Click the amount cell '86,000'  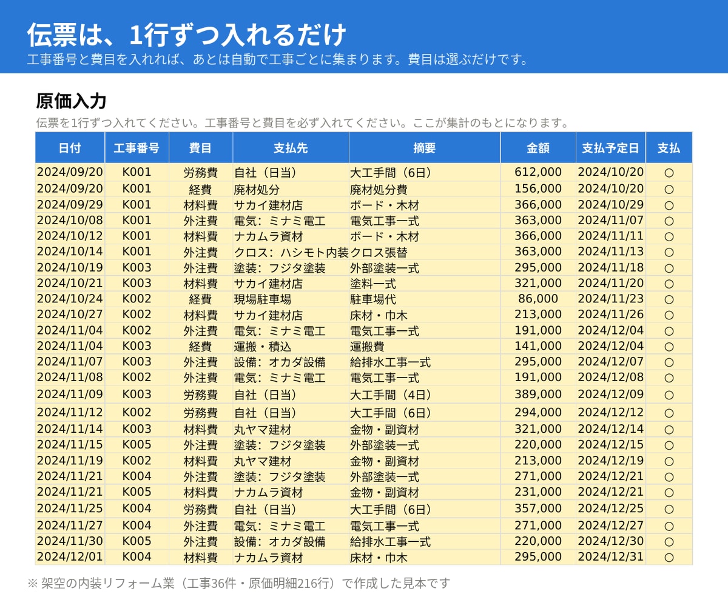tap(538, 299)
